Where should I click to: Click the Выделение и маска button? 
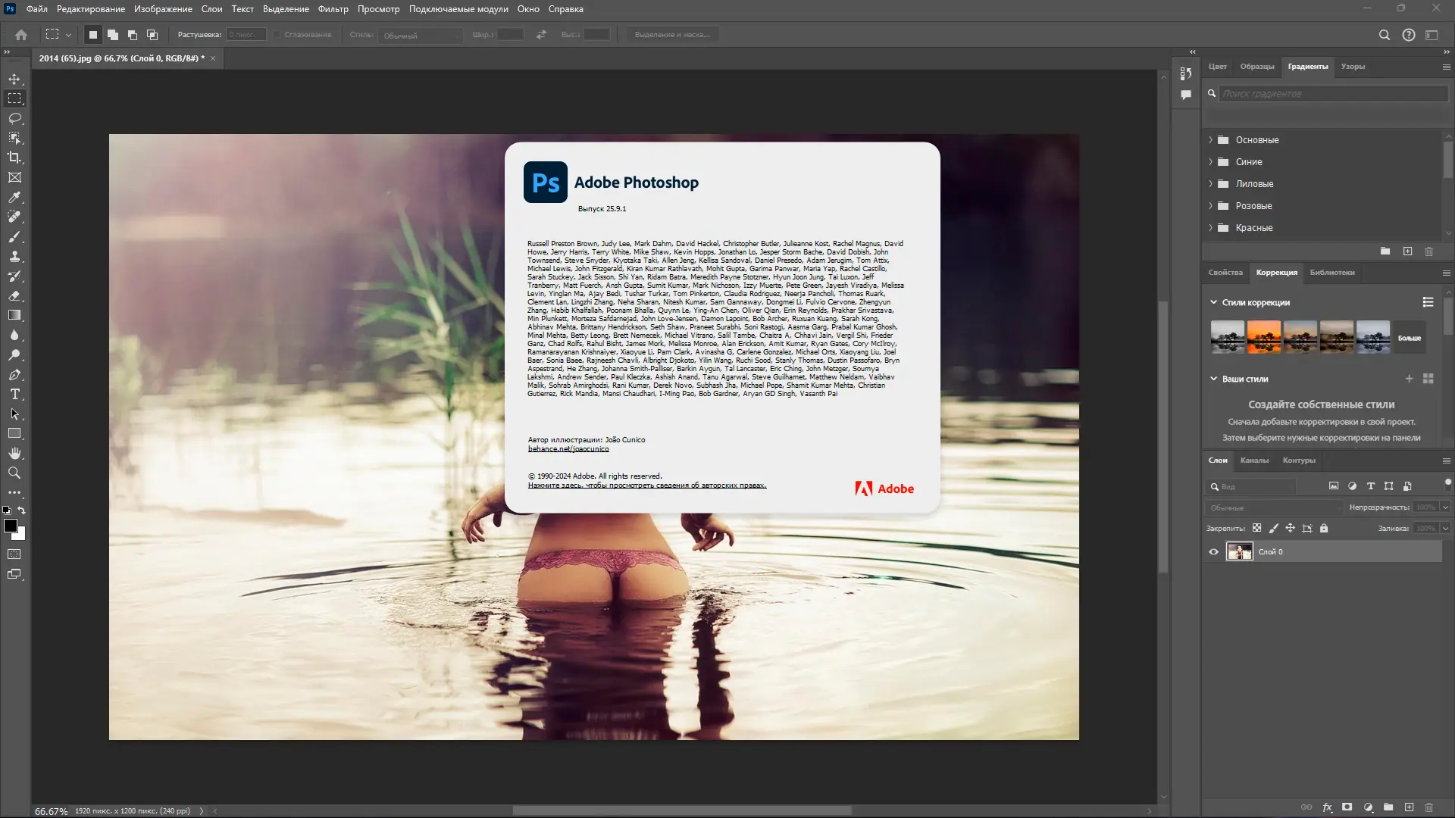point(672,35)
